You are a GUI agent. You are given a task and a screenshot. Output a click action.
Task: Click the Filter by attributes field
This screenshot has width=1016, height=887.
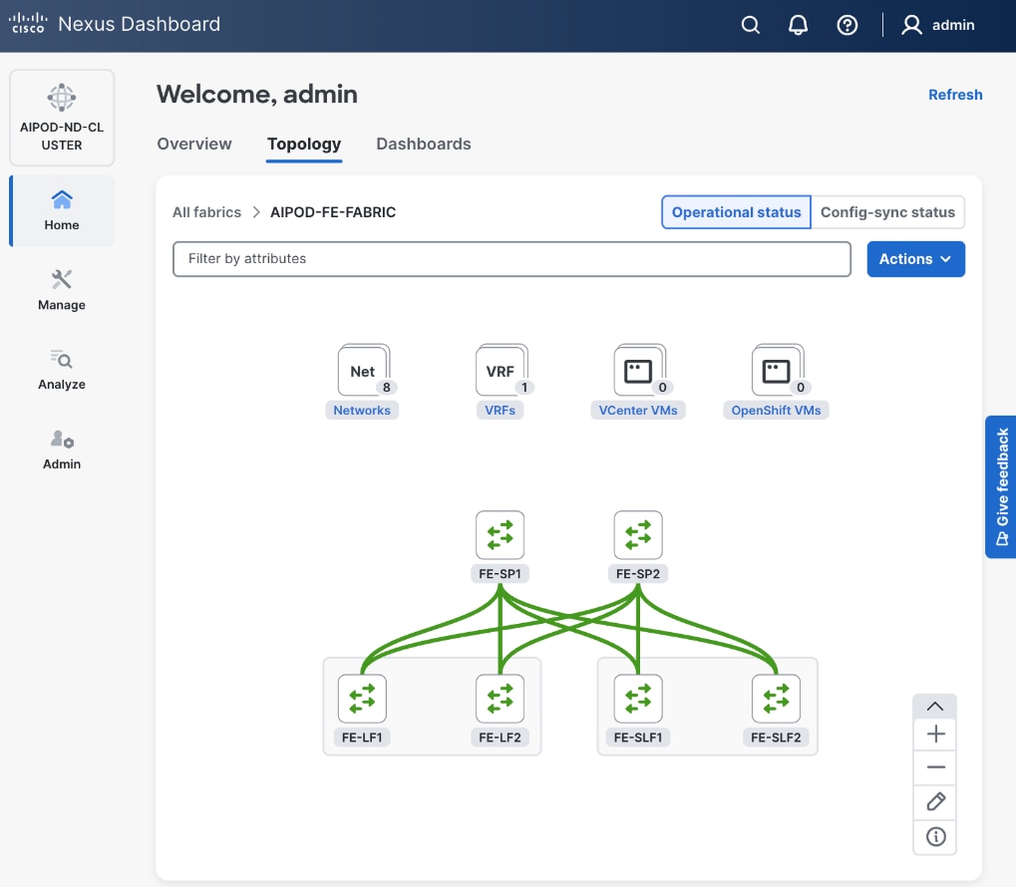pyautogui.click(x=511, y=259)
